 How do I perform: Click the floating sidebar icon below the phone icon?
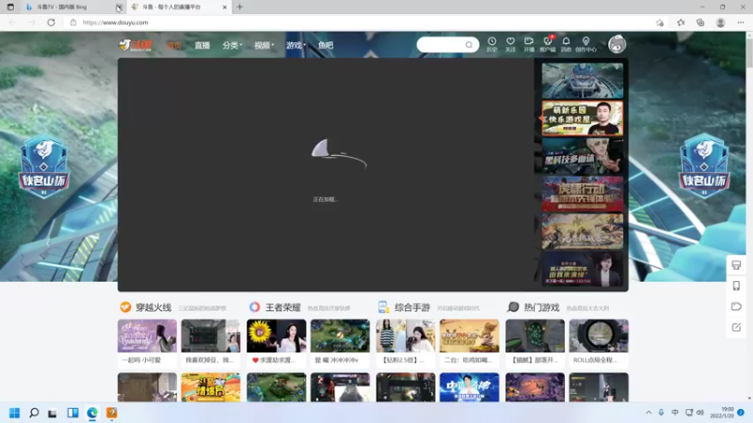(x=736, y=306)
